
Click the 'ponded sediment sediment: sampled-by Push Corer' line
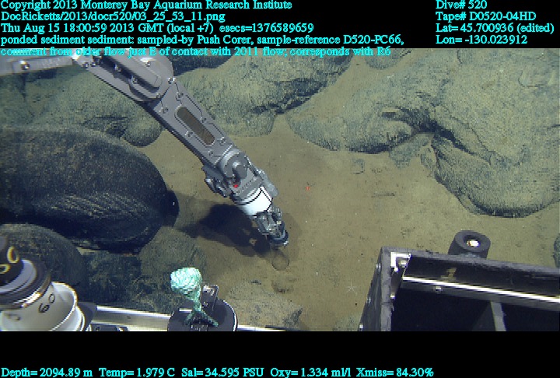[202, 40]
